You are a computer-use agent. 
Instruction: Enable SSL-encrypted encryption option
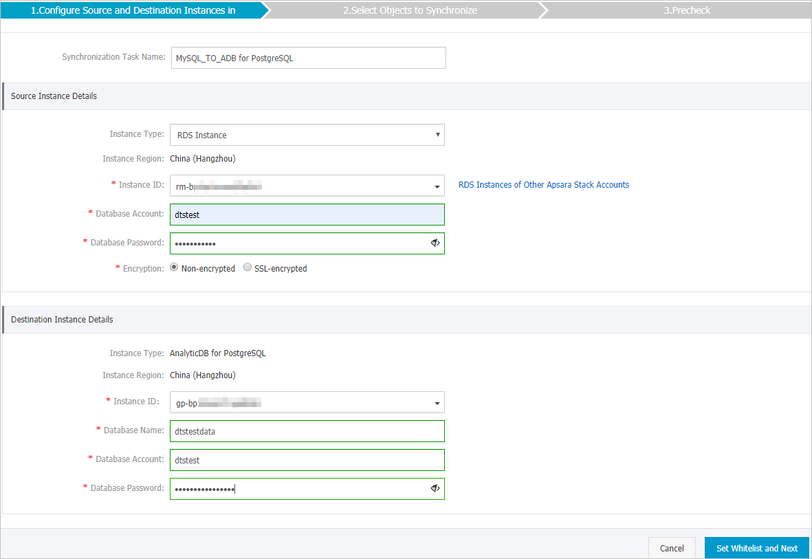click(x=247, y=267)
